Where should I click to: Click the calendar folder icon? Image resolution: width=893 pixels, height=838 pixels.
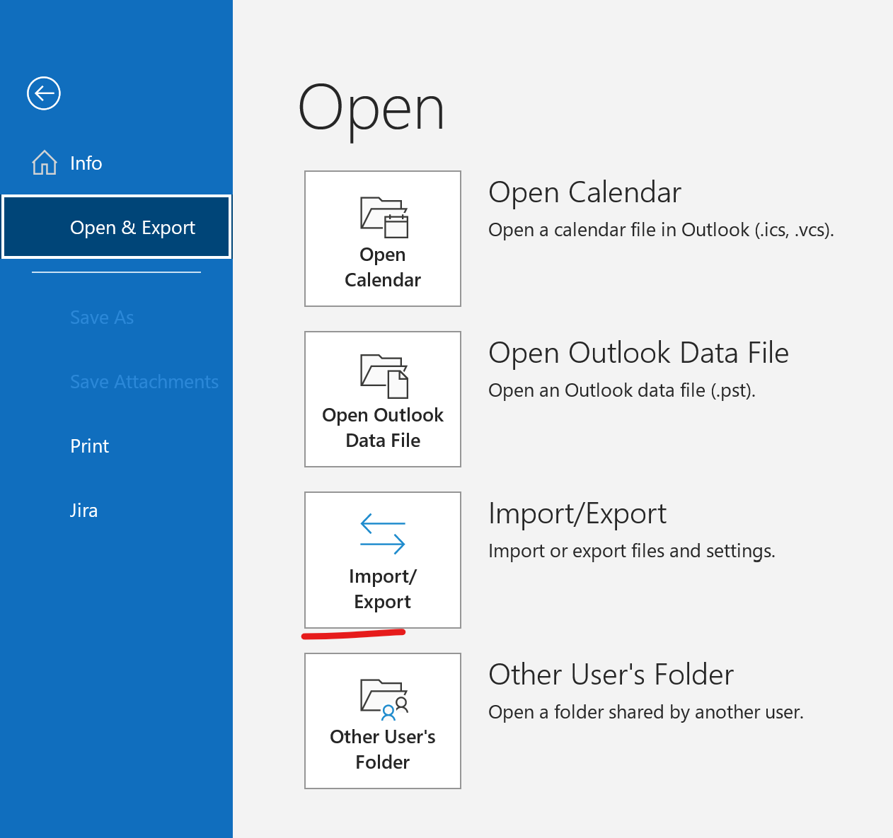(x=384, y=217)
